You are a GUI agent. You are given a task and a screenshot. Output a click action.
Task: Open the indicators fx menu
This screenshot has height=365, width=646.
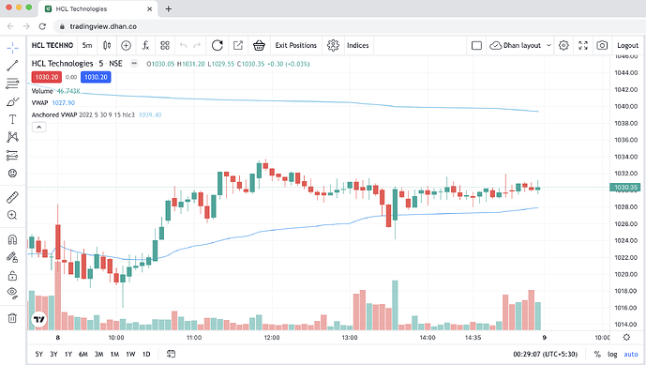pyautogui.click(x=145, y=45)
